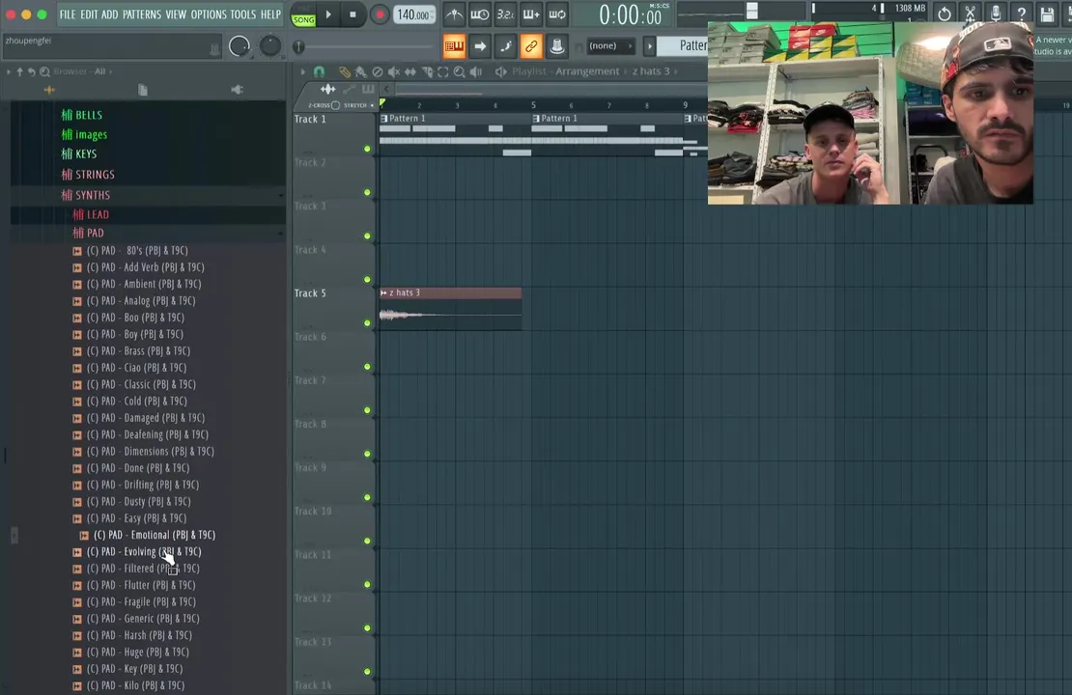Select the playlist slip tool
The width and height of the screenshot is (1072, 695).
pyautogui.click(x=410, y=71)
